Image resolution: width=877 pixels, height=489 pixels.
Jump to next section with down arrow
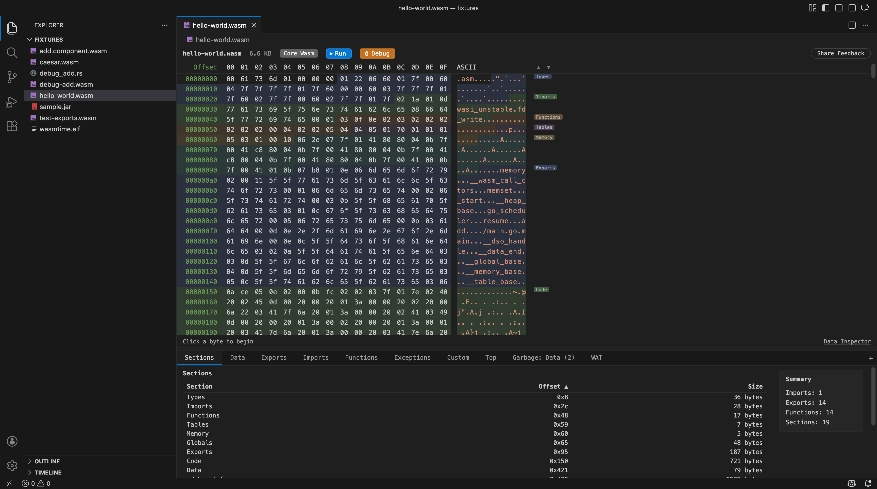pos(548,67)
